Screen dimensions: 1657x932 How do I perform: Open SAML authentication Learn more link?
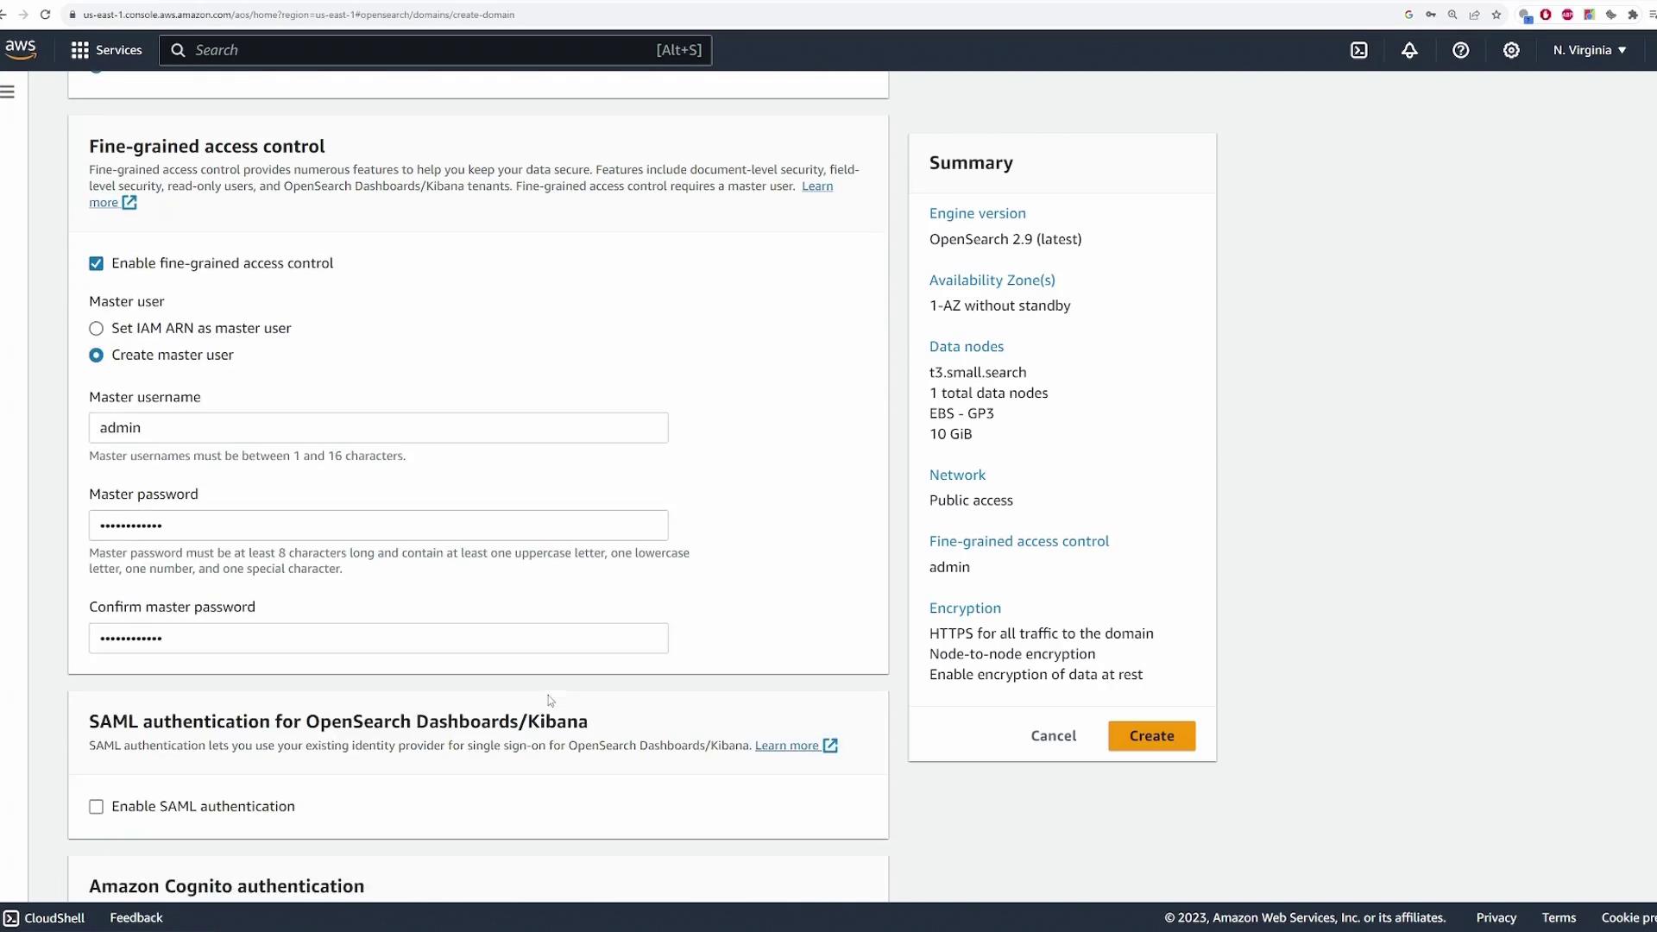[786, 746]
